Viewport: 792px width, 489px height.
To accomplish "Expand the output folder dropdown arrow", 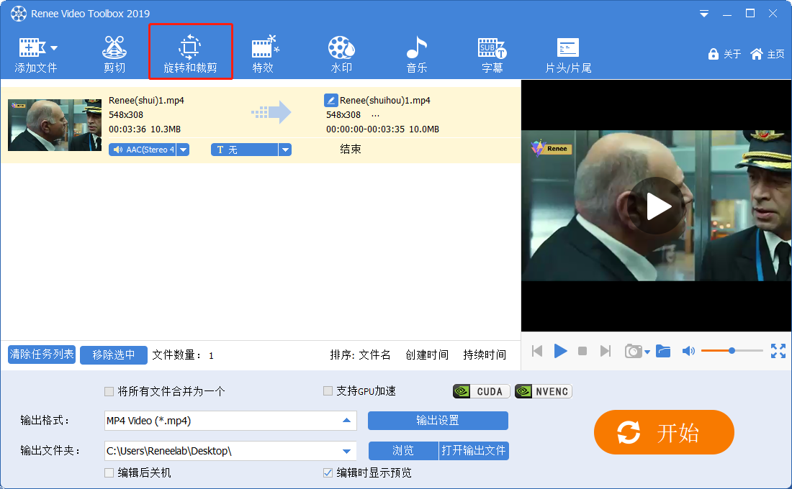I will point(346,451).
